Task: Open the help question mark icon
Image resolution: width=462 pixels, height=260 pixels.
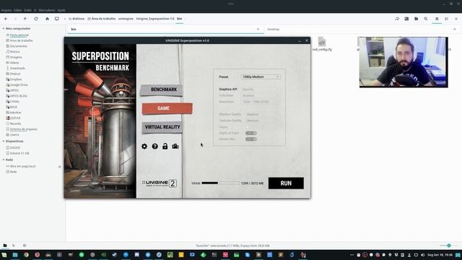Action: [x=154, y=146]
